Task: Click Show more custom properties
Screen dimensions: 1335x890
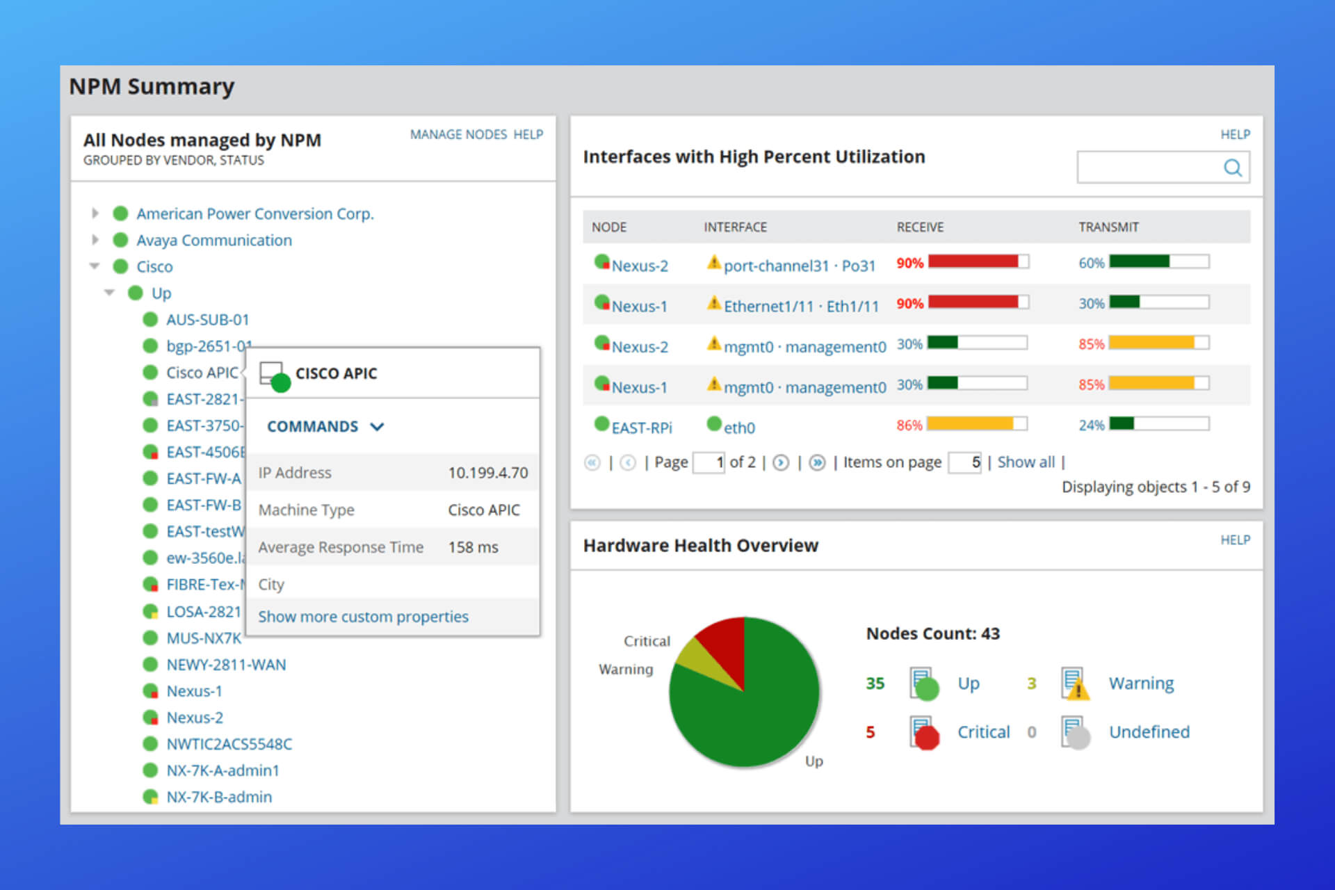Action: pos(363,617)
